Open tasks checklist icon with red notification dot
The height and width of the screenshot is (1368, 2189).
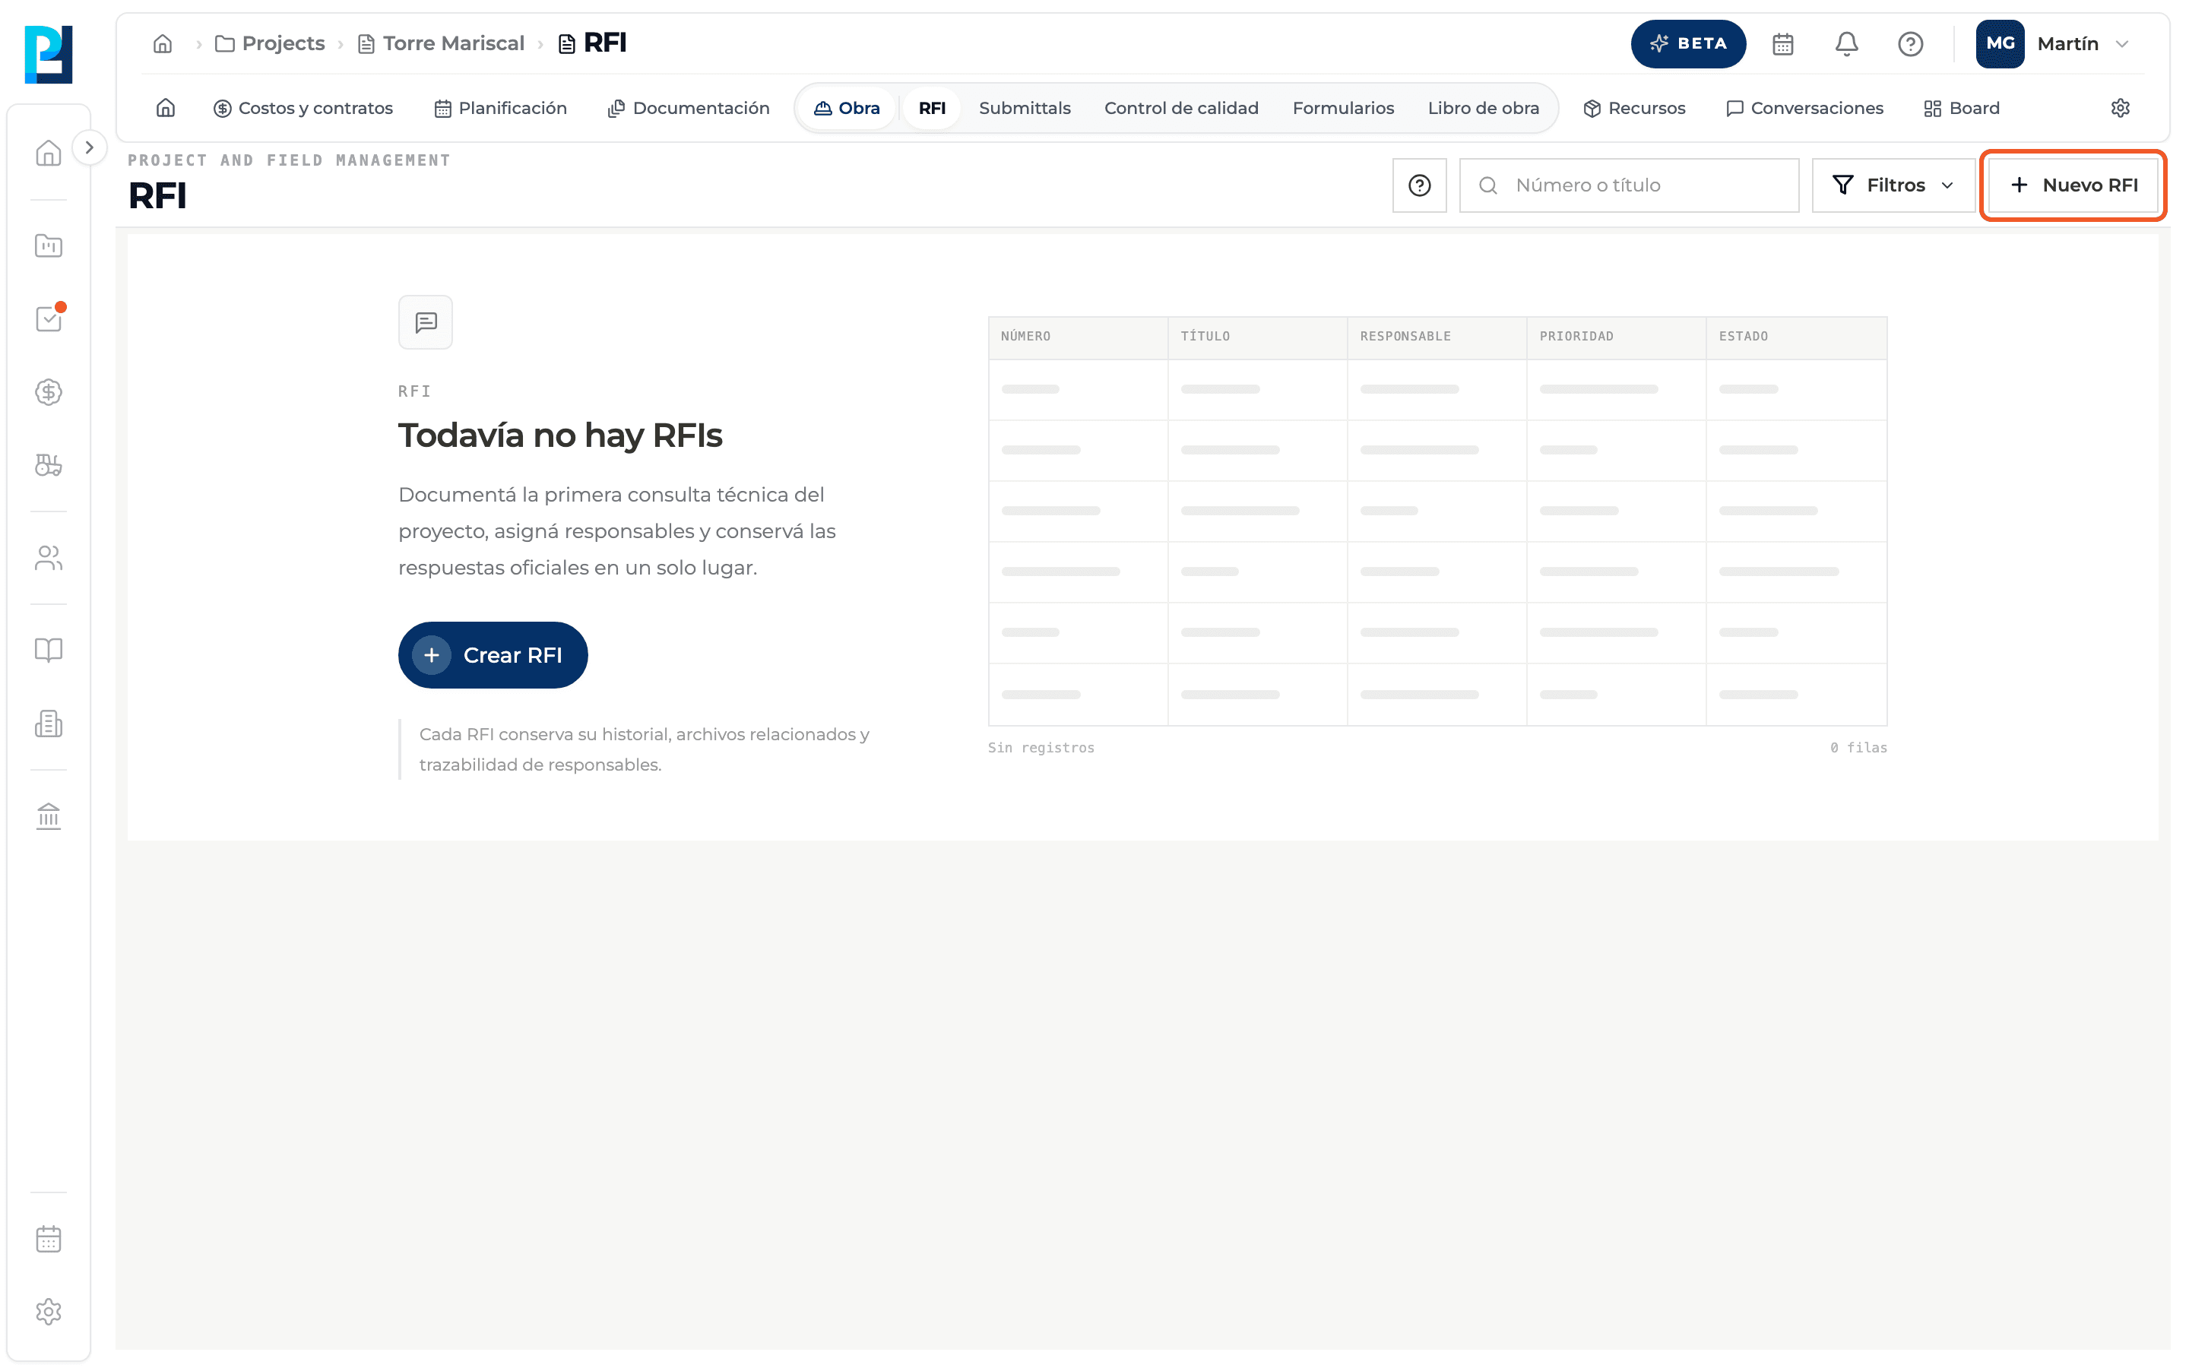pos(48,318)
